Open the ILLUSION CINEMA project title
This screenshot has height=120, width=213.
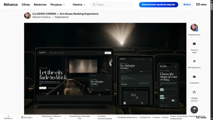[65, 14]
